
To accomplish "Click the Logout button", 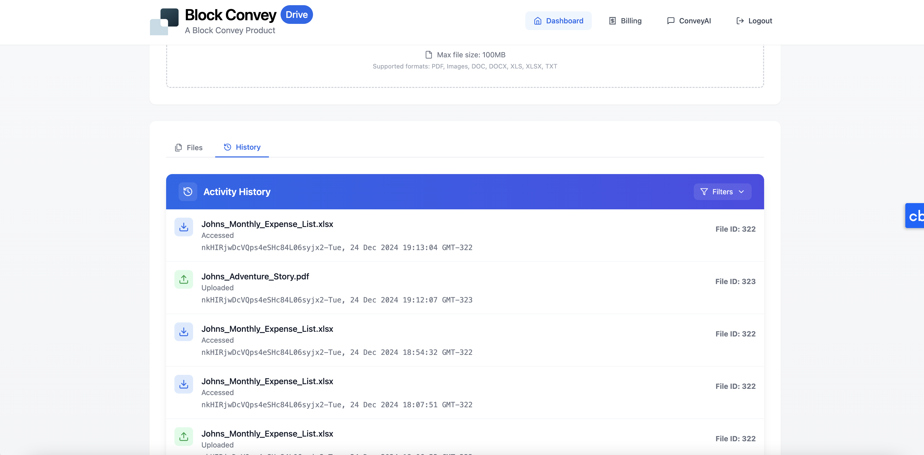I will [754, 21].
